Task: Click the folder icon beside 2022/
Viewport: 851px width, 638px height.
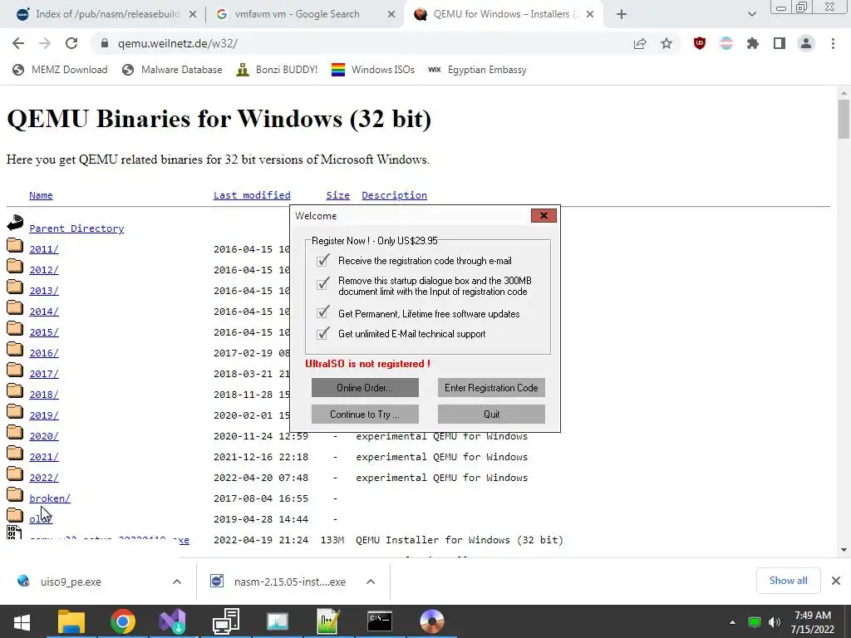Action: point(15,474)
